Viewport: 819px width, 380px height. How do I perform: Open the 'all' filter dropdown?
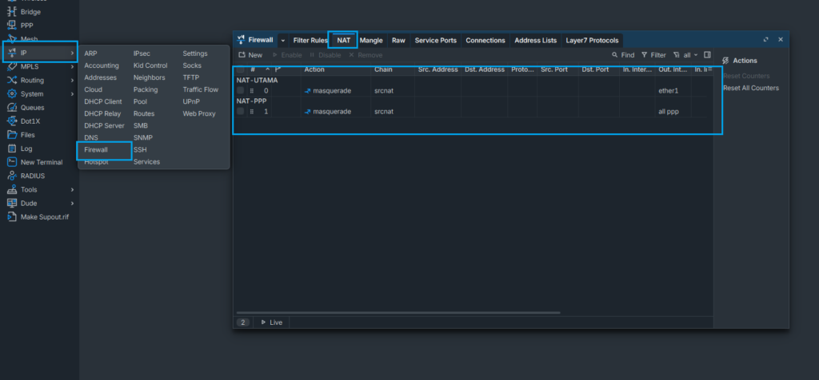coord(685,55)
